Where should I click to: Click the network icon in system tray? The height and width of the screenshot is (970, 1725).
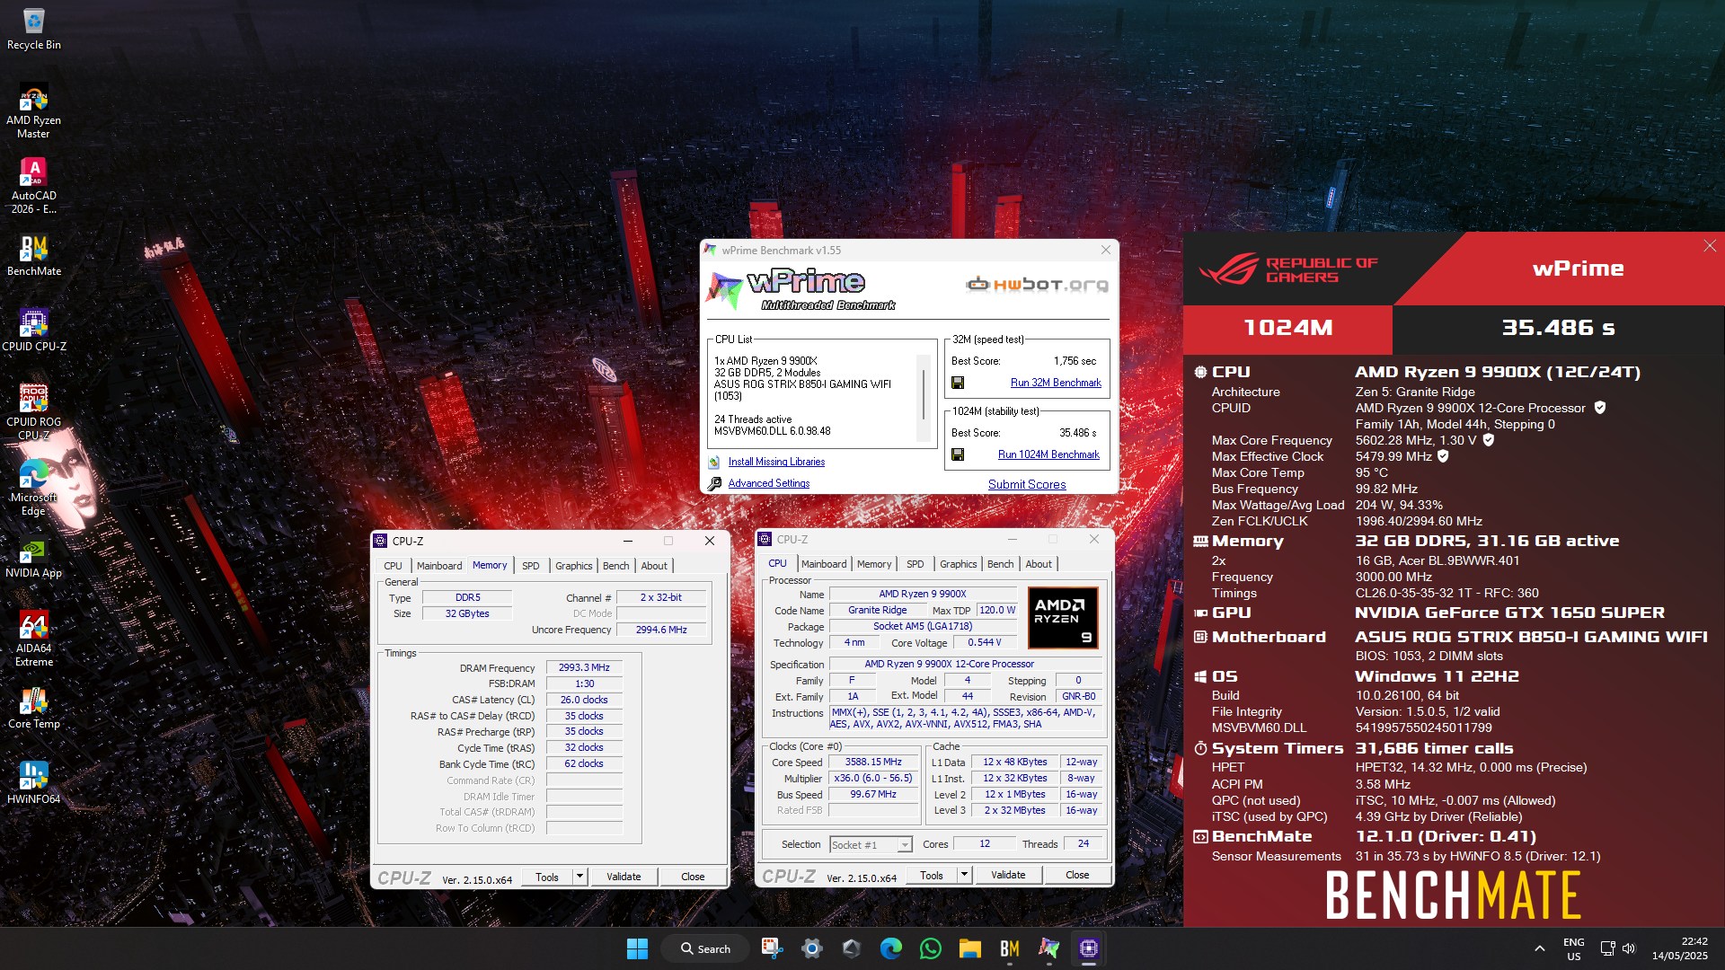[1607, 948]
